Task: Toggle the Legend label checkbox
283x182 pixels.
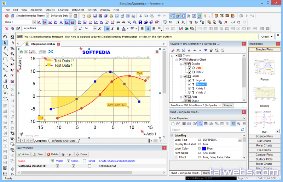Action: pos(190,80)
